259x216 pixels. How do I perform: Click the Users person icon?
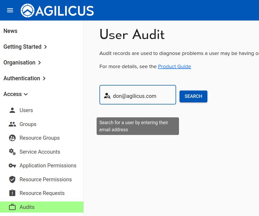[x=12, y=110]
